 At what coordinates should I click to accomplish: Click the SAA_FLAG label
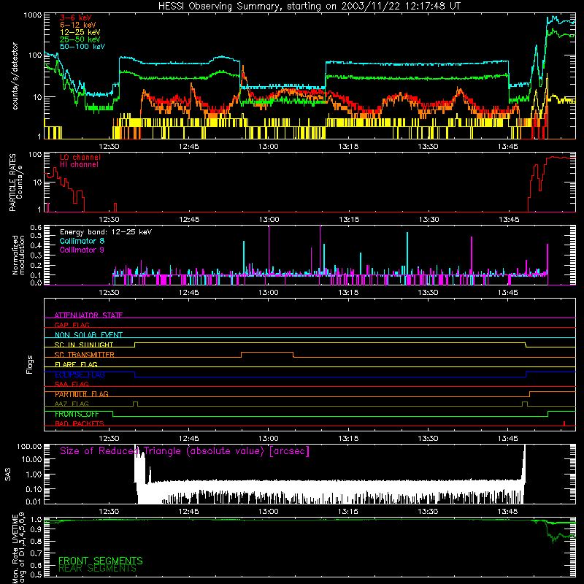[72, 384]
